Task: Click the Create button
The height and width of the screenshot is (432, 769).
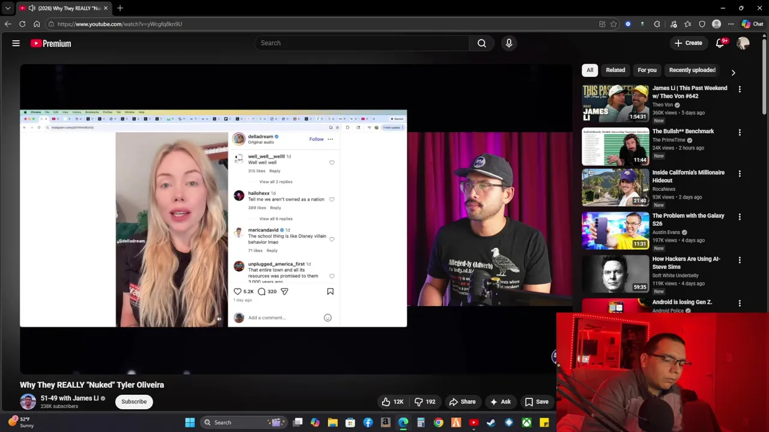Action: coord(688,43)
